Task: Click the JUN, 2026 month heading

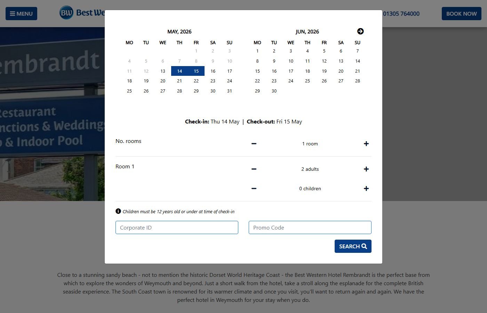Action: pos(307,32)
